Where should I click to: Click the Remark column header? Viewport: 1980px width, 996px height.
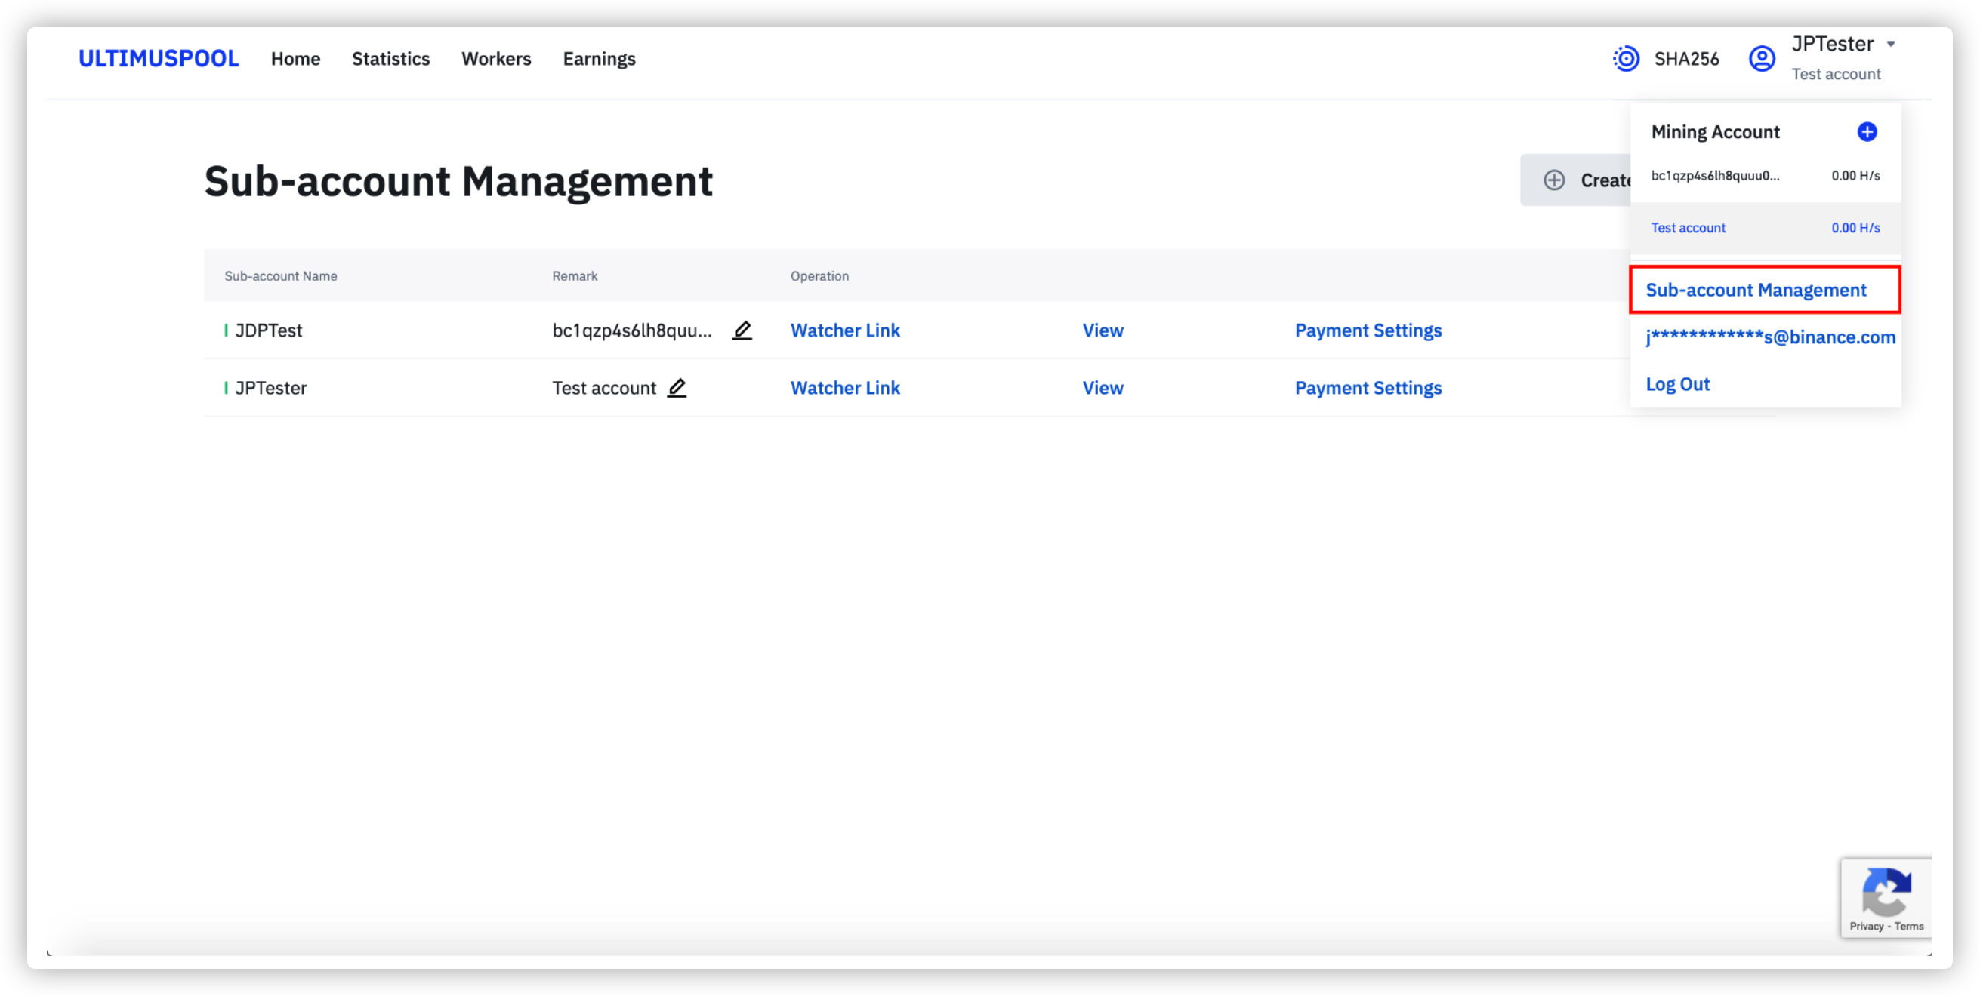point(574,275)
